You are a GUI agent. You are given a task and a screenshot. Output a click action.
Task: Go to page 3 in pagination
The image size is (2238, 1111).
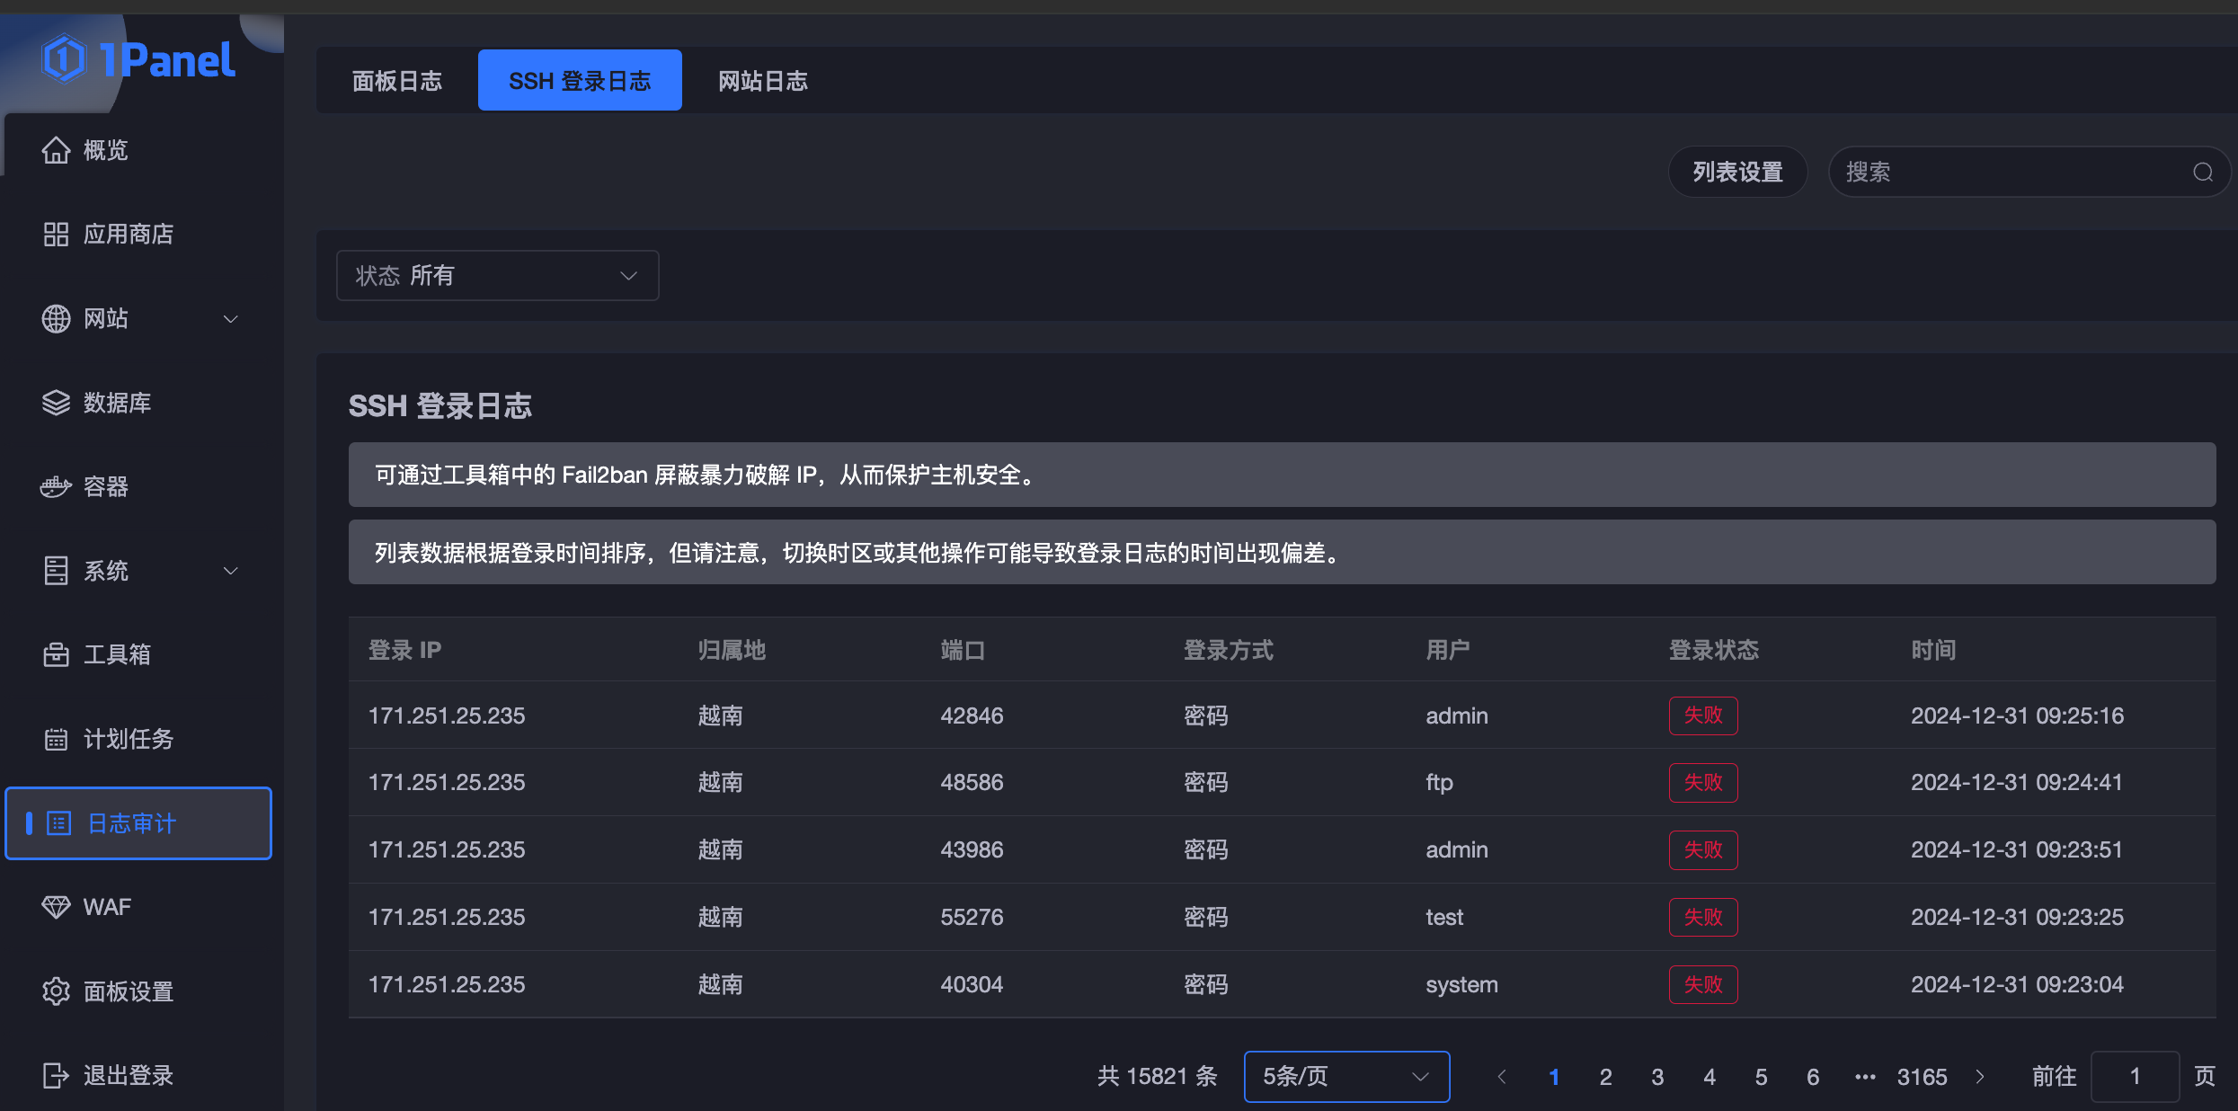point(1657,1077)
